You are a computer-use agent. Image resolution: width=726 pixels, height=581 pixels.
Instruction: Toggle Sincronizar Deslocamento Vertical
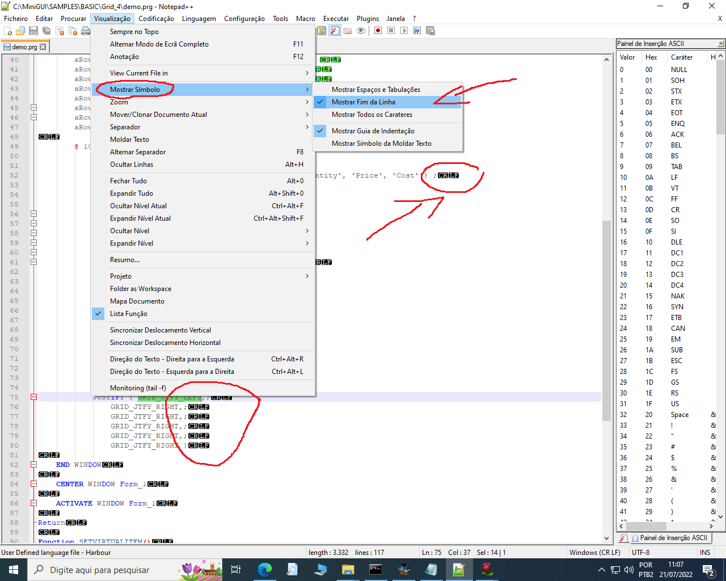(x=202, y=330)
